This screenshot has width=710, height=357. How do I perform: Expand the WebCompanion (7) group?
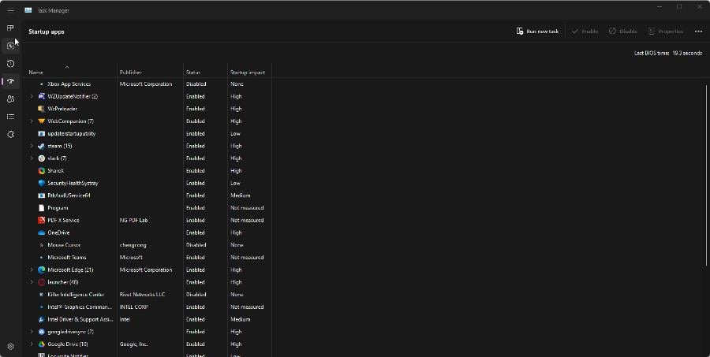[32, 121]
